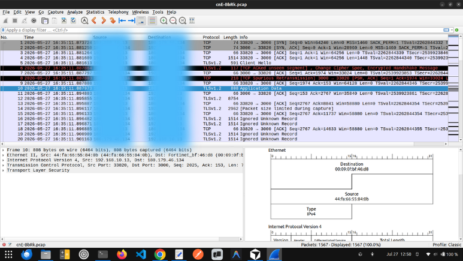Sort packets by the Time column header
Image resolution: width=463 pixels, height=261 pixels.
tap(58, 37)
